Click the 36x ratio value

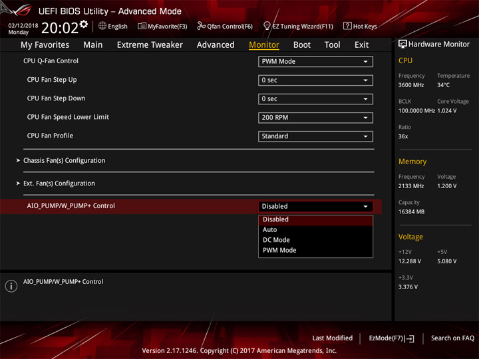(x=403, y=136)
